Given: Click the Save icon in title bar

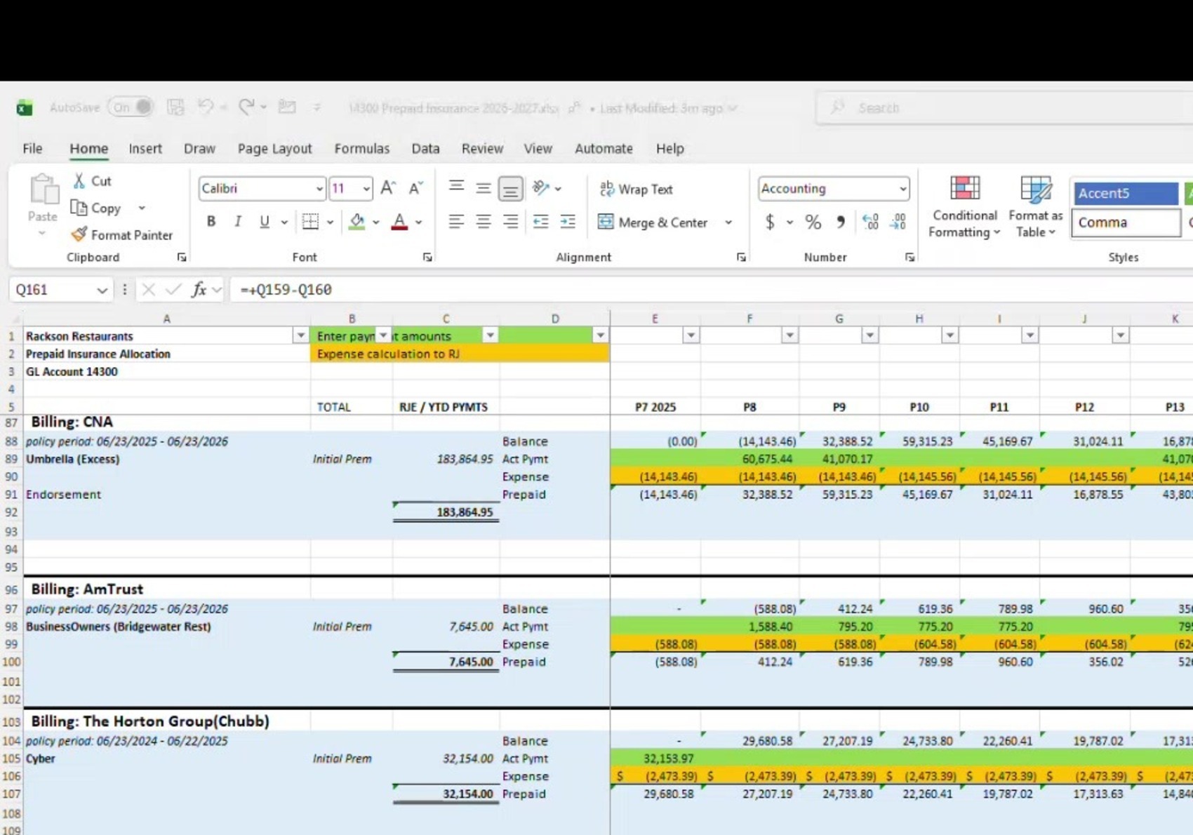Looking at the screenshot, I should [x=175, y=107].
